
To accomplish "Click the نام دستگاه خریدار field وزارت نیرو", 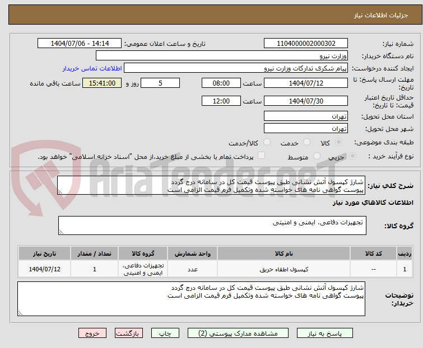I will click(222, 56).
